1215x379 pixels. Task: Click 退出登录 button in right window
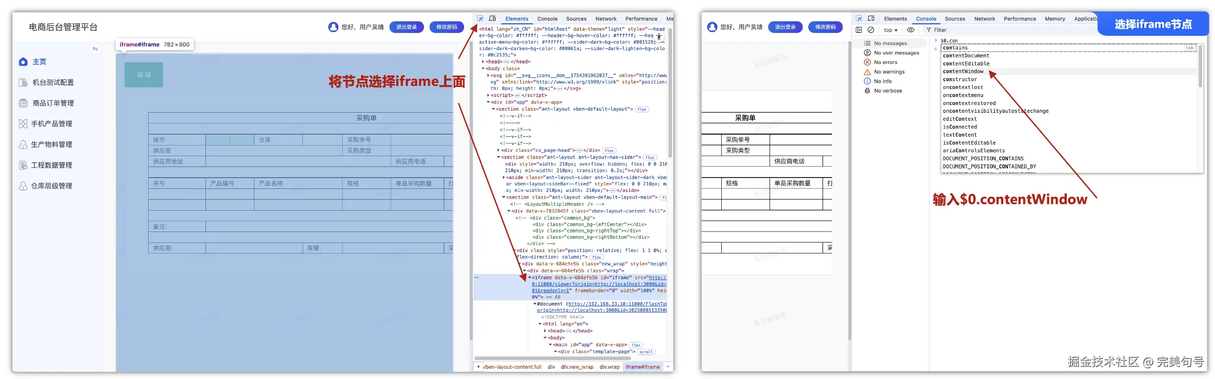pos(785,27)
